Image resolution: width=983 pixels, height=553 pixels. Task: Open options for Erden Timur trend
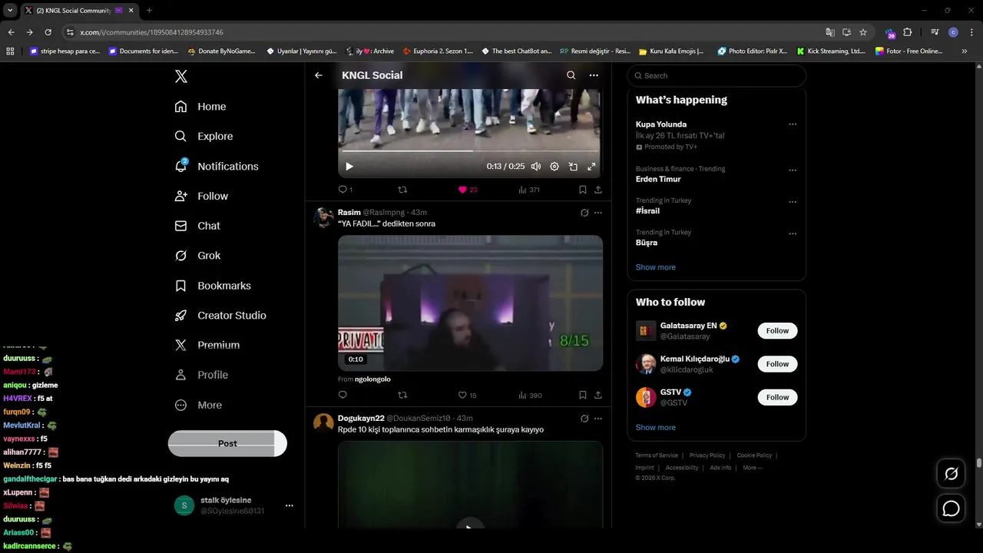click(793, 171)
